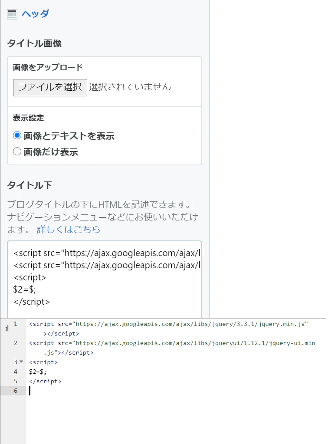Select 画像だけ表示 radio option

click(17, 151)
